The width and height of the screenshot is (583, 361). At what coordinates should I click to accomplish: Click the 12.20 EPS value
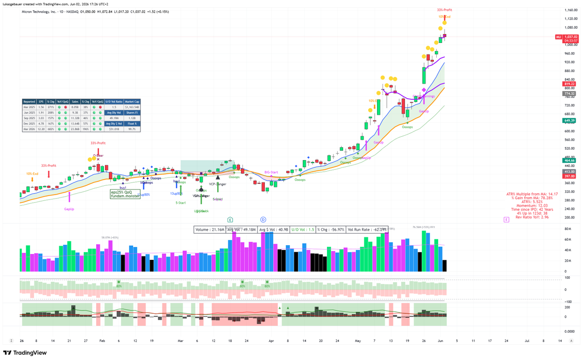point(41,129)
